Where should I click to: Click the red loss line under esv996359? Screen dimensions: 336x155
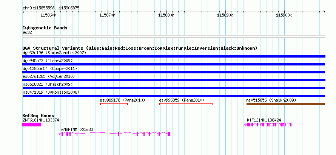pos(186,104)
